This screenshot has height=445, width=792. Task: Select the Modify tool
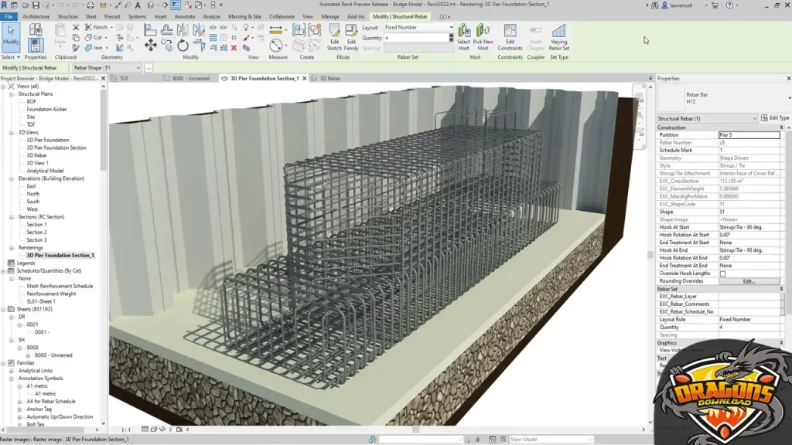[x=11, y=36]
